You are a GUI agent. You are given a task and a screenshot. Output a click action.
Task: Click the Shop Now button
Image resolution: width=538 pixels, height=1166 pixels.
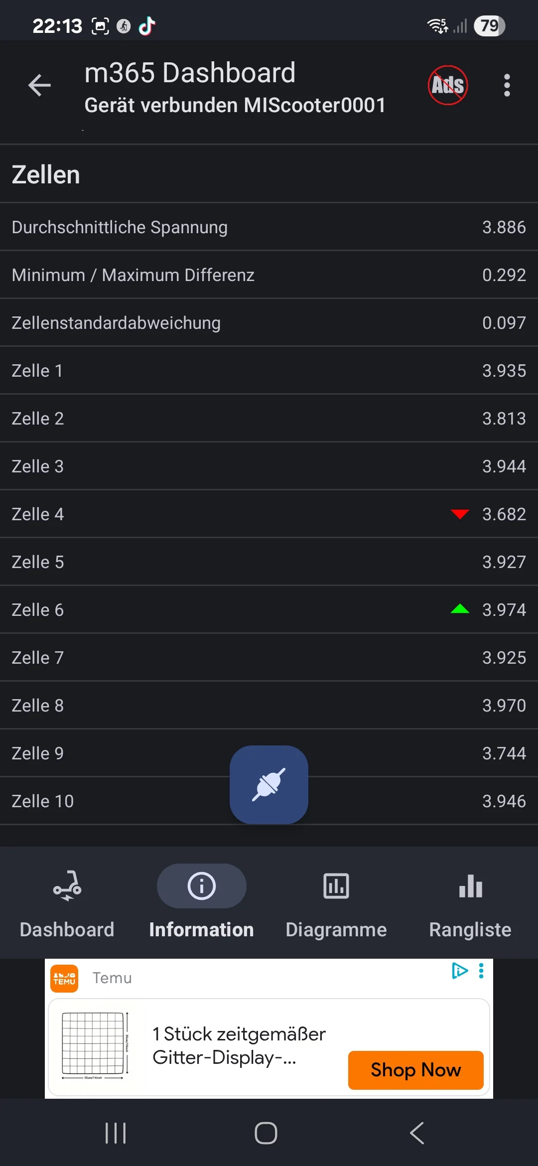click(x=415, y=1070)
